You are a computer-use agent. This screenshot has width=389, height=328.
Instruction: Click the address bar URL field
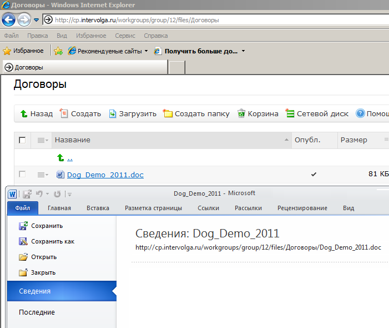pos(216,20)
